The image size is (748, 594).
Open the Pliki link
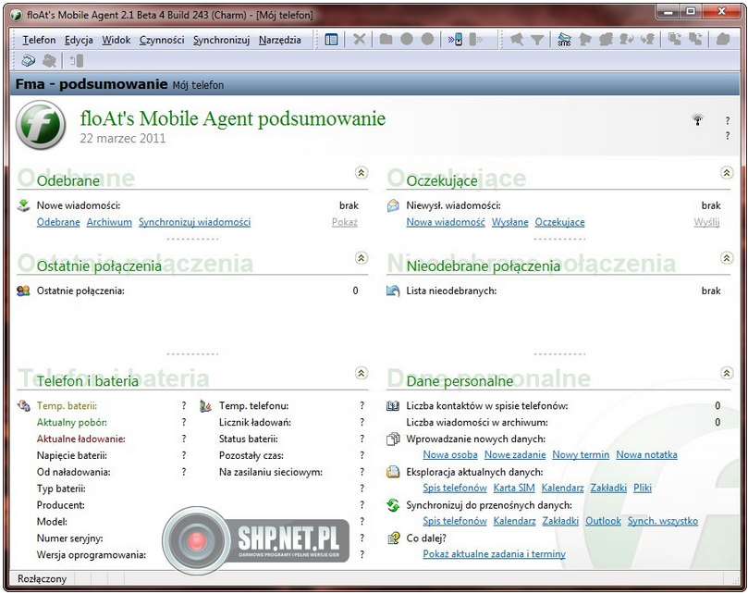(643, 488)
